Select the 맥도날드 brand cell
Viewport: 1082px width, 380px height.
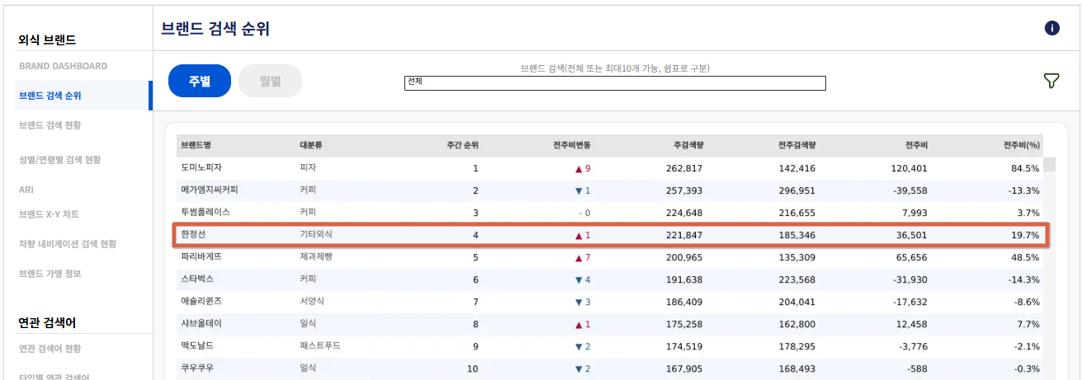[197, 345]
